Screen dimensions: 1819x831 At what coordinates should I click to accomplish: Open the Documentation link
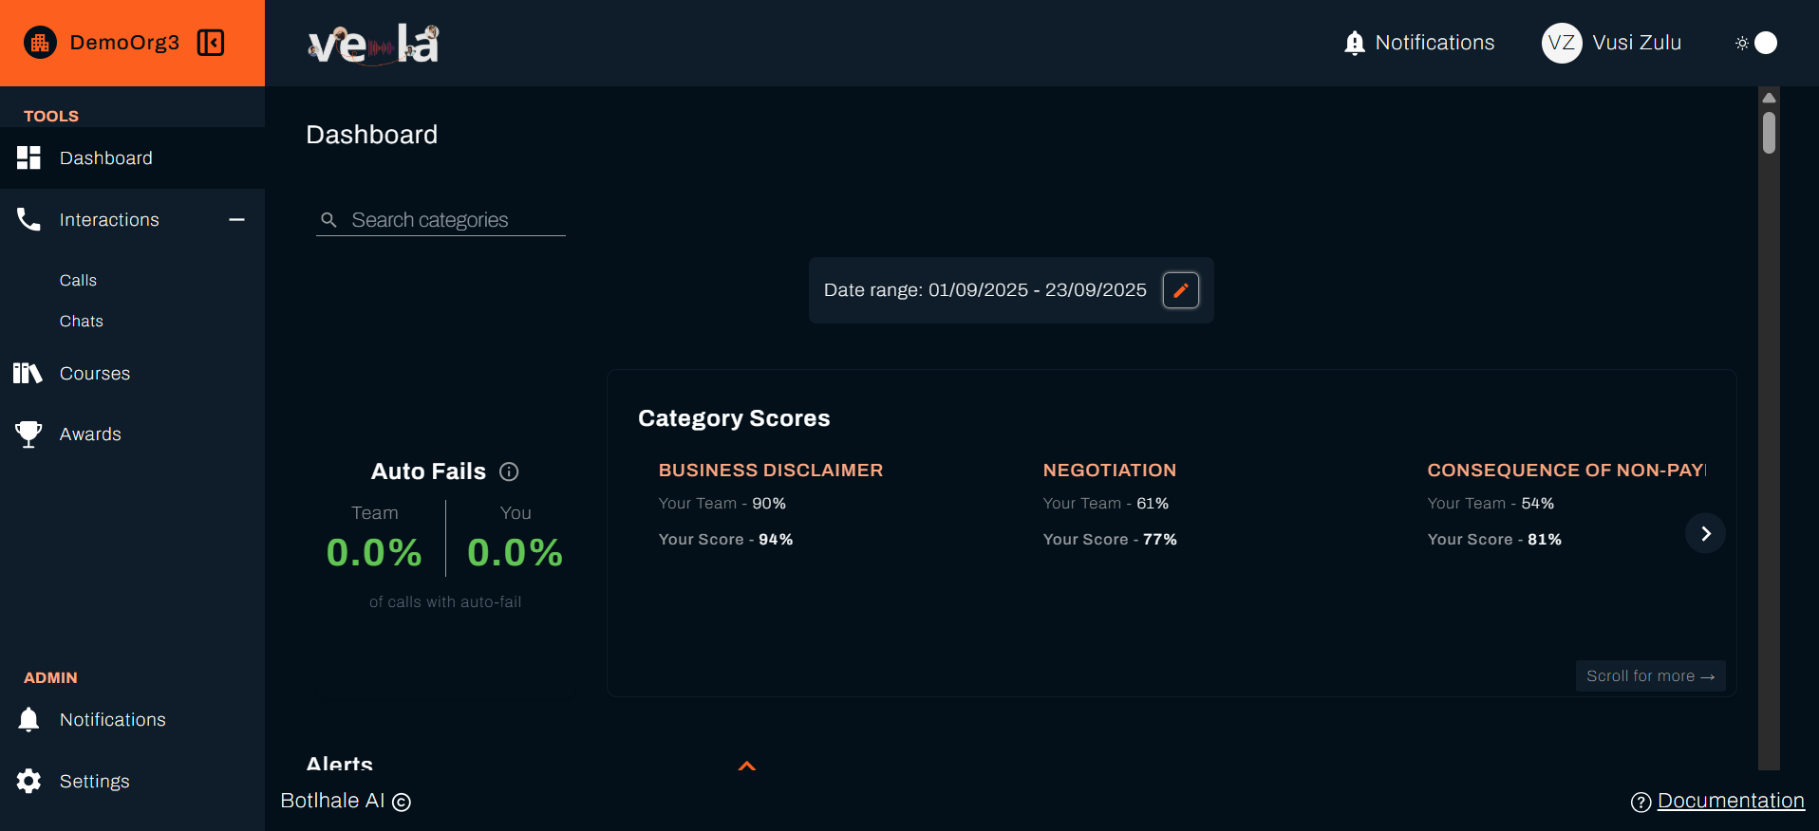[1730, 801]
